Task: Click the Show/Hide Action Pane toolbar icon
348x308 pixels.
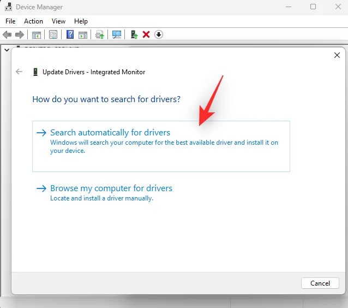Action: click(83, 34)
